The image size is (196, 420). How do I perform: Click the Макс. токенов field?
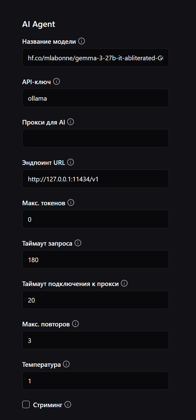coord(95,219)
